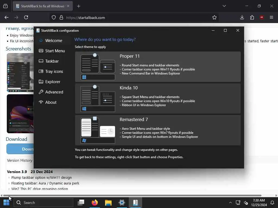Apply the Kinda 10 theme
Screen dimensions: 278x208
[158, 98]
